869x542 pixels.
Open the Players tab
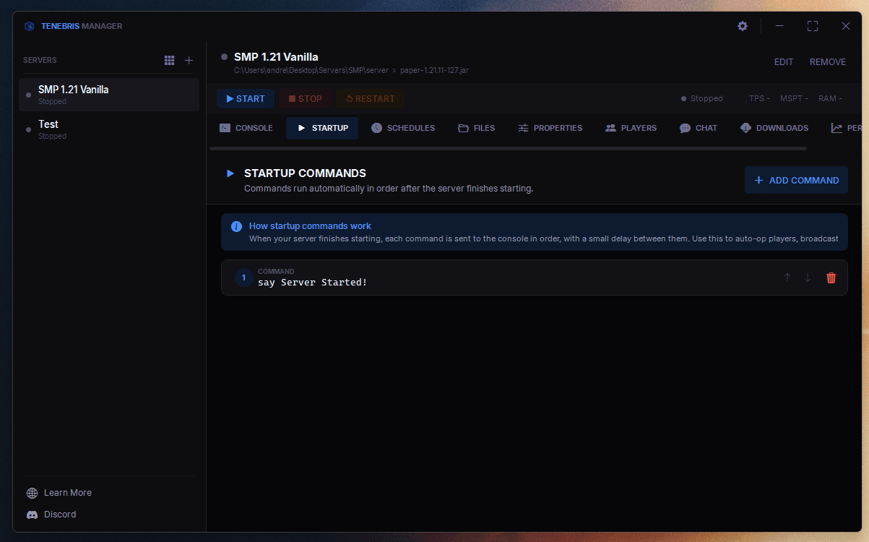631,128
